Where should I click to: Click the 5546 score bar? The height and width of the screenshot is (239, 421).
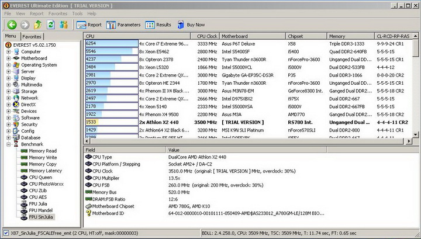click(112, 51)
